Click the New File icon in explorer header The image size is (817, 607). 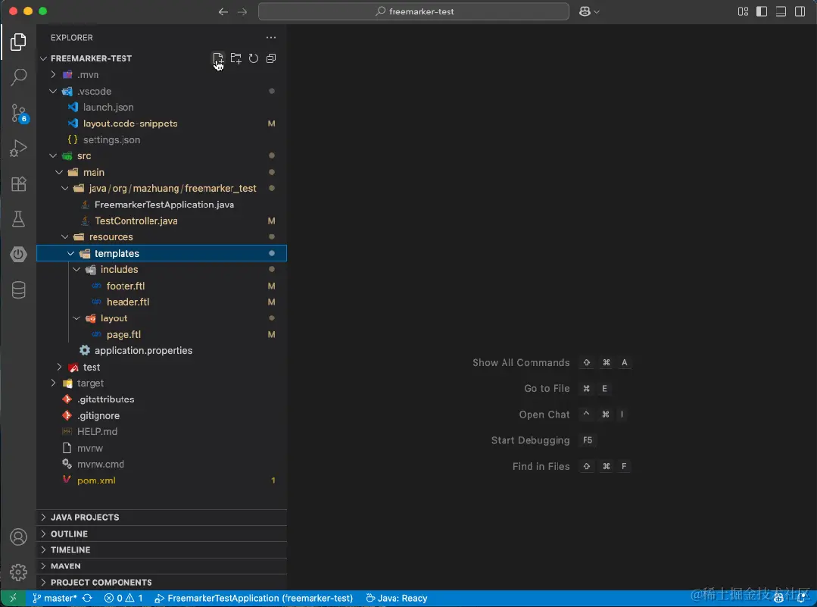click(x=218, y=58)
